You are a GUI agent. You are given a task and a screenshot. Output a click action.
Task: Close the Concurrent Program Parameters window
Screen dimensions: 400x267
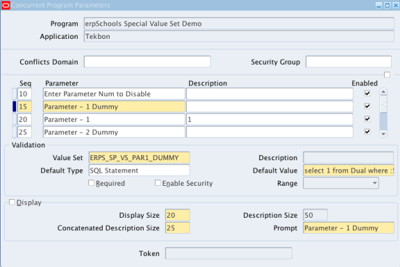396,6
